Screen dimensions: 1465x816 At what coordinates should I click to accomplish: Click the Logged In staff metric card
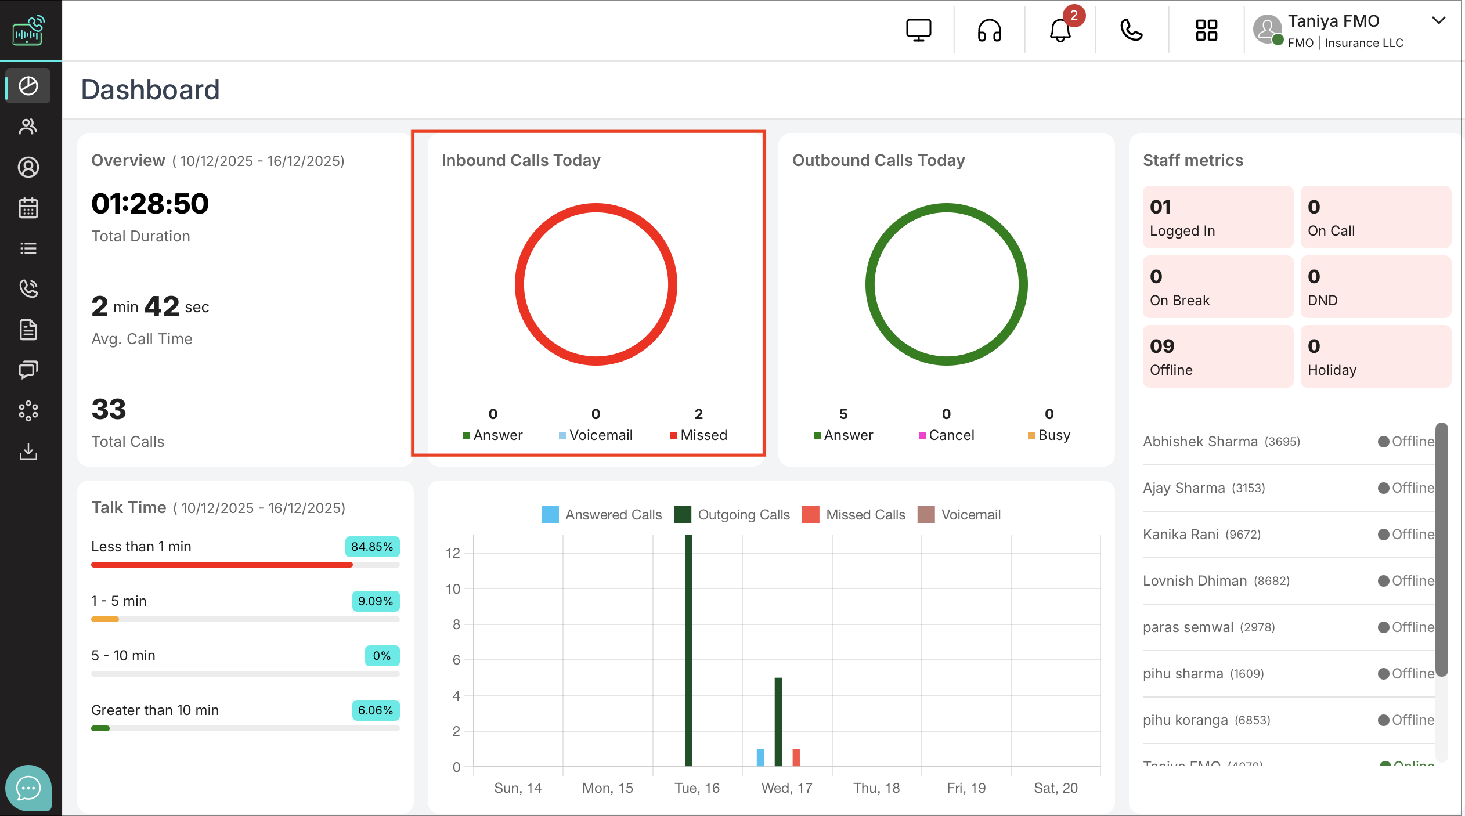1217,217
